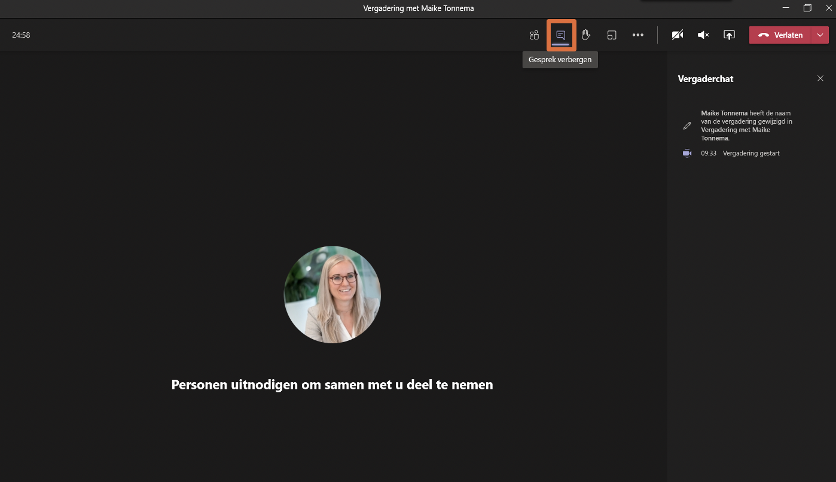Image resolution: width=836 pixels, height=482 pixels.
Task: Open the participants list icon
Action: click(x=534, y=35)
